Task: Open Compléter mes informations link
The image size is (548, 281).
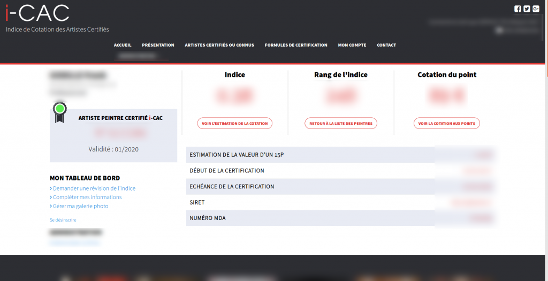Action: tap(87, 197)
